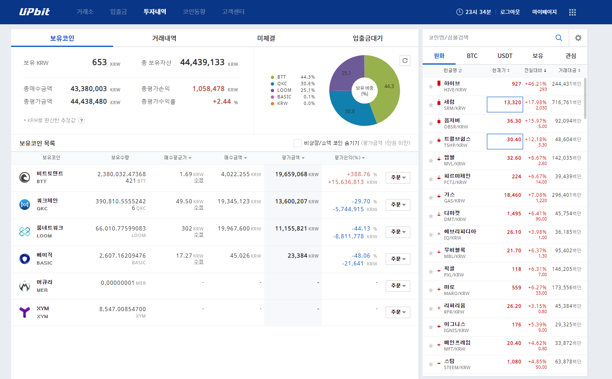612x379 pixels.
Task: Select the 관심 market tab
Action: click(571, 56)
